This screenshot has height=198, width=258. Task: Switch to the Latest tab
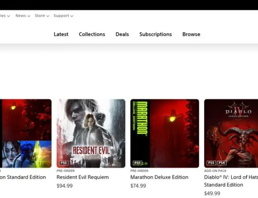(61, 34)
